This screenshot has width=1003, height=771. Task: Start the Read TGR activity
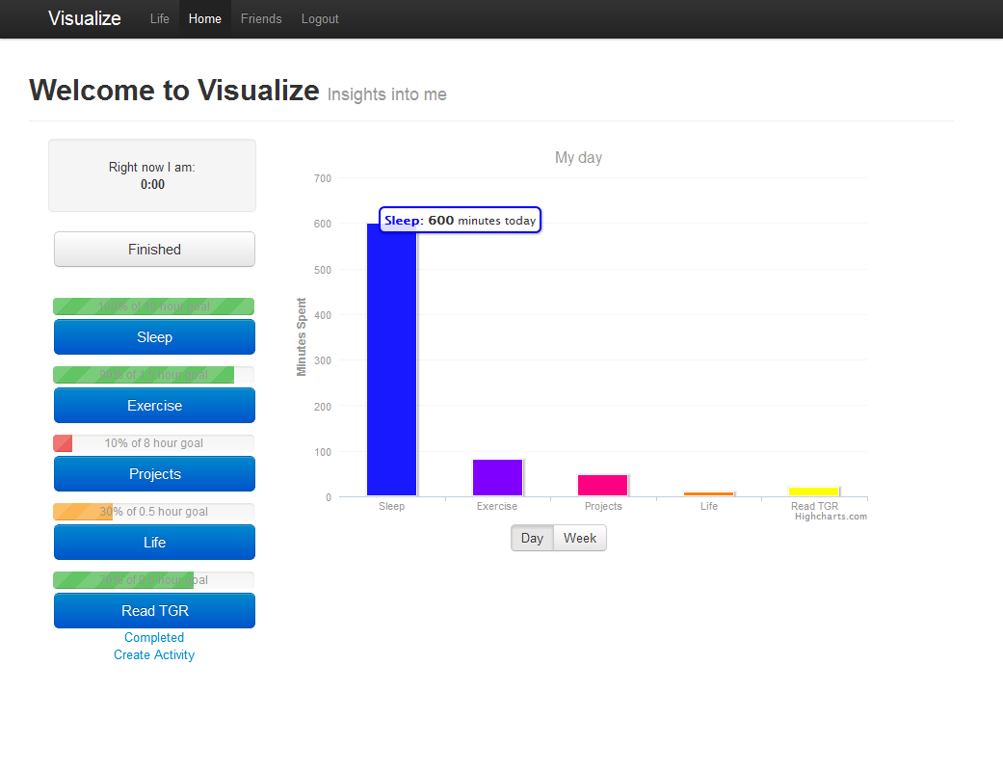tap(154, 611)
